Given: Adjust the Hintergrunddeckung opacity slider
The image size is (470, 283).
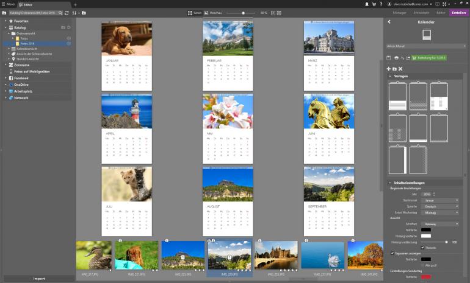Looking at the screenshot, I should coord(446,242).
